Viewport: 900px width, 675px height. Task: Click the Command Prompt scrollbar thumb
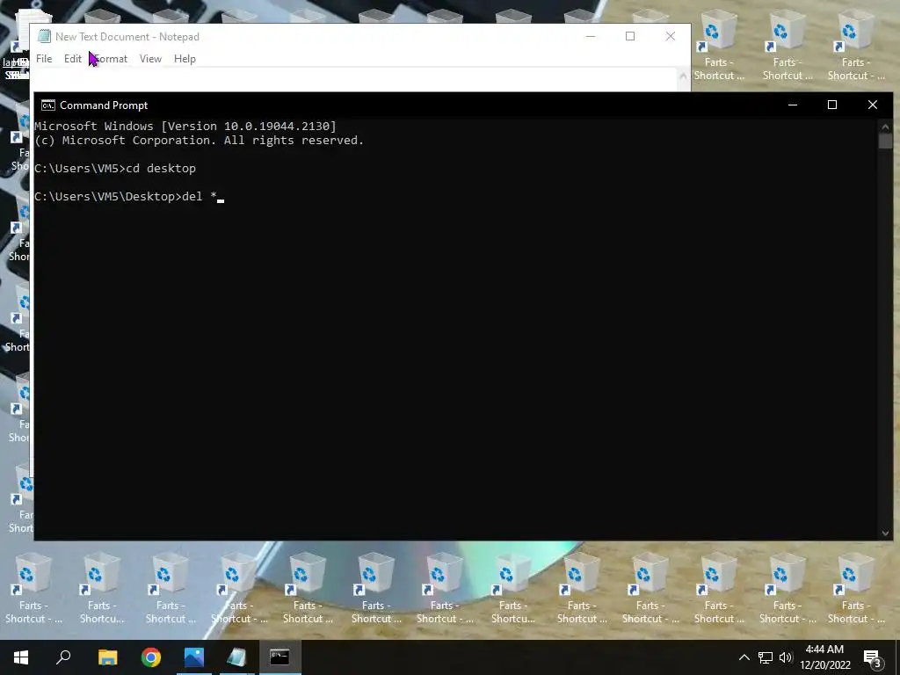tap(885, 142)
